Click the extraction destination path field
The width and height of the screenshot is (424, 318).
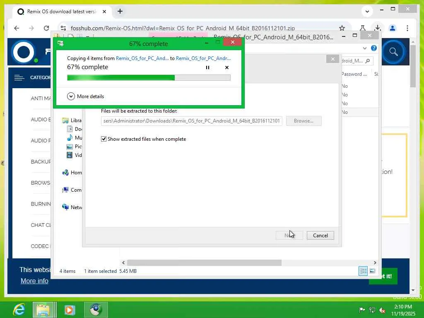point(191,121)
